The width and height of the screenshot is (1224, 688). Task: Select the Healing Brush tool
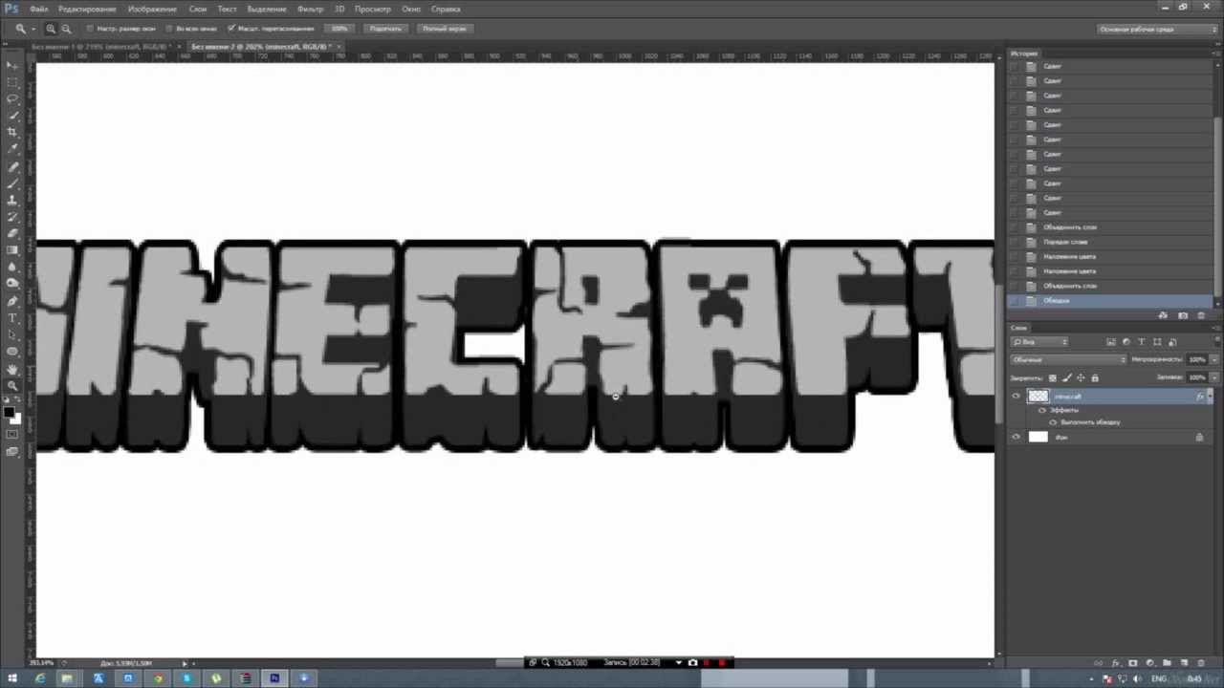point(12,167)
